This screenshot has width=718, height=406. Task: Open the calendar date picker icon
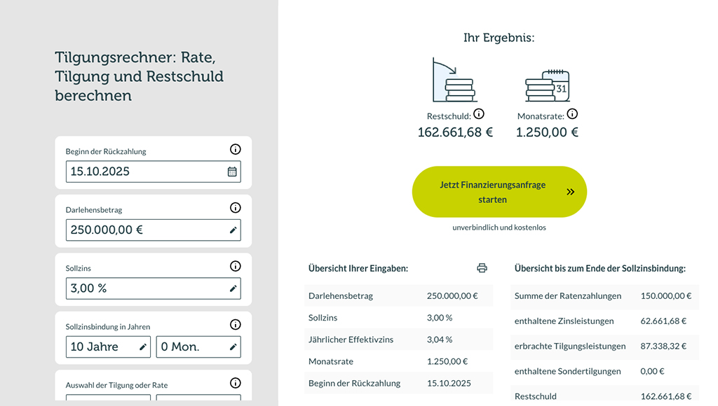click(x=232, y=171)
